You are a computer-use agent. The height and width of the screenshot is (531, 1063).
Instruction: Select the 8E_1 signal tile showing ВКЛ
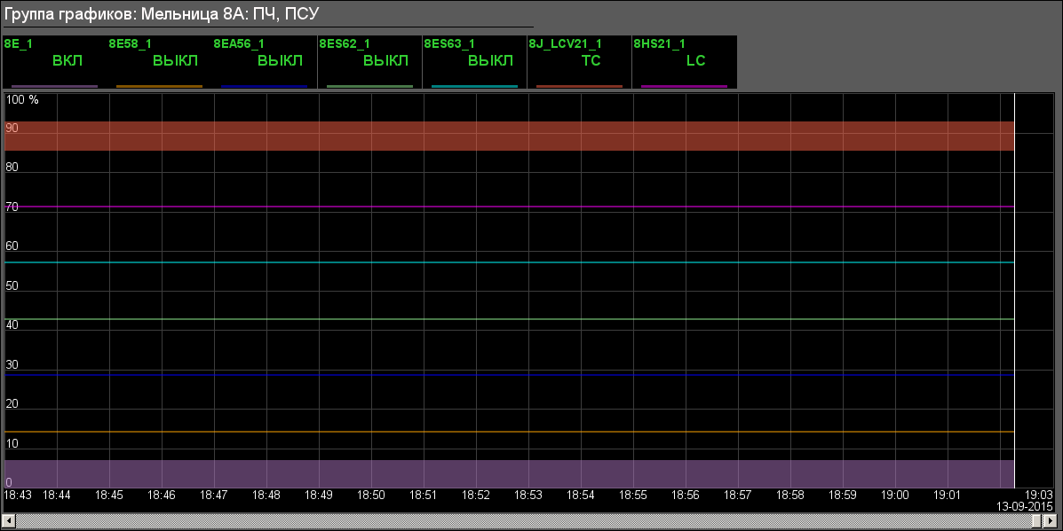pos(54,61)
